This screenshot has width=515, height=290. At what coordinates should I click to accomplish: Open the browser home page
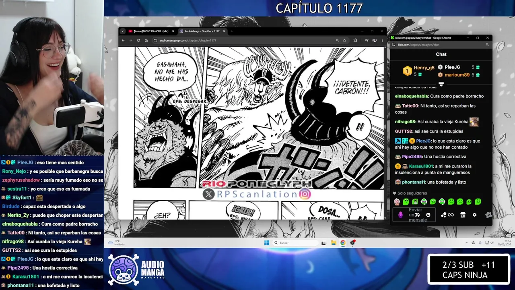click(x=146, y=40)
